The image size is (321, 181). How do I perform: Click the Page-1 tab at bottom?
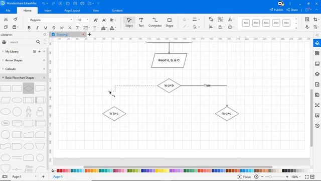coord(58,176)
